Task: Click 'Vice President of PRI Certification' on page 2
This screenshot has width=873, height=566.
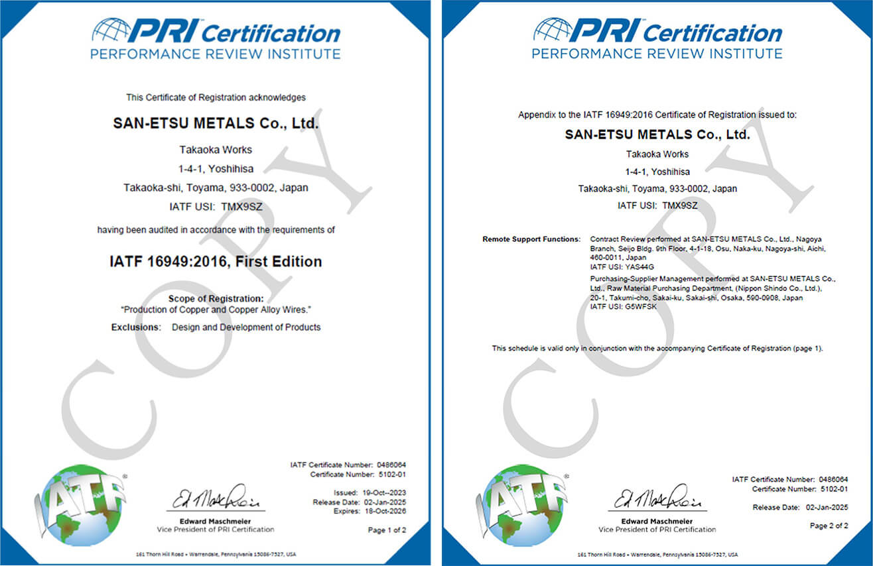Action: [657, 530]
